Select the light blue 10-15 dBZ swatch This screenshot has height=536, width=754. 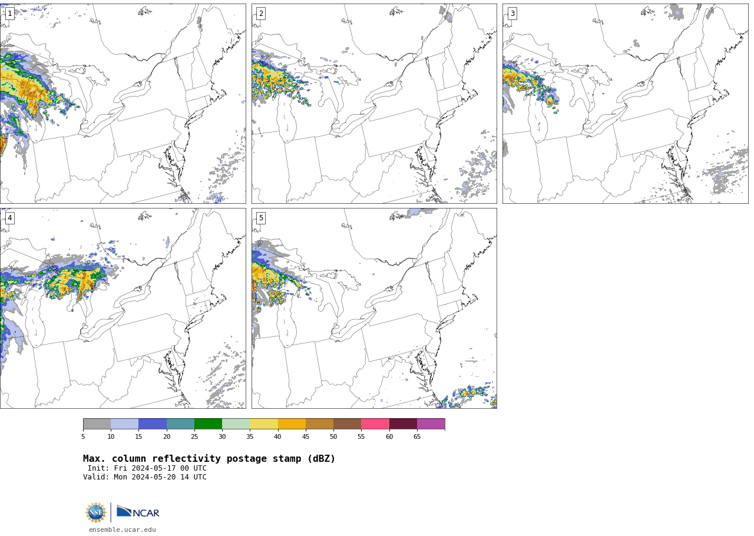pyautogui.click(x=124, y=424)
